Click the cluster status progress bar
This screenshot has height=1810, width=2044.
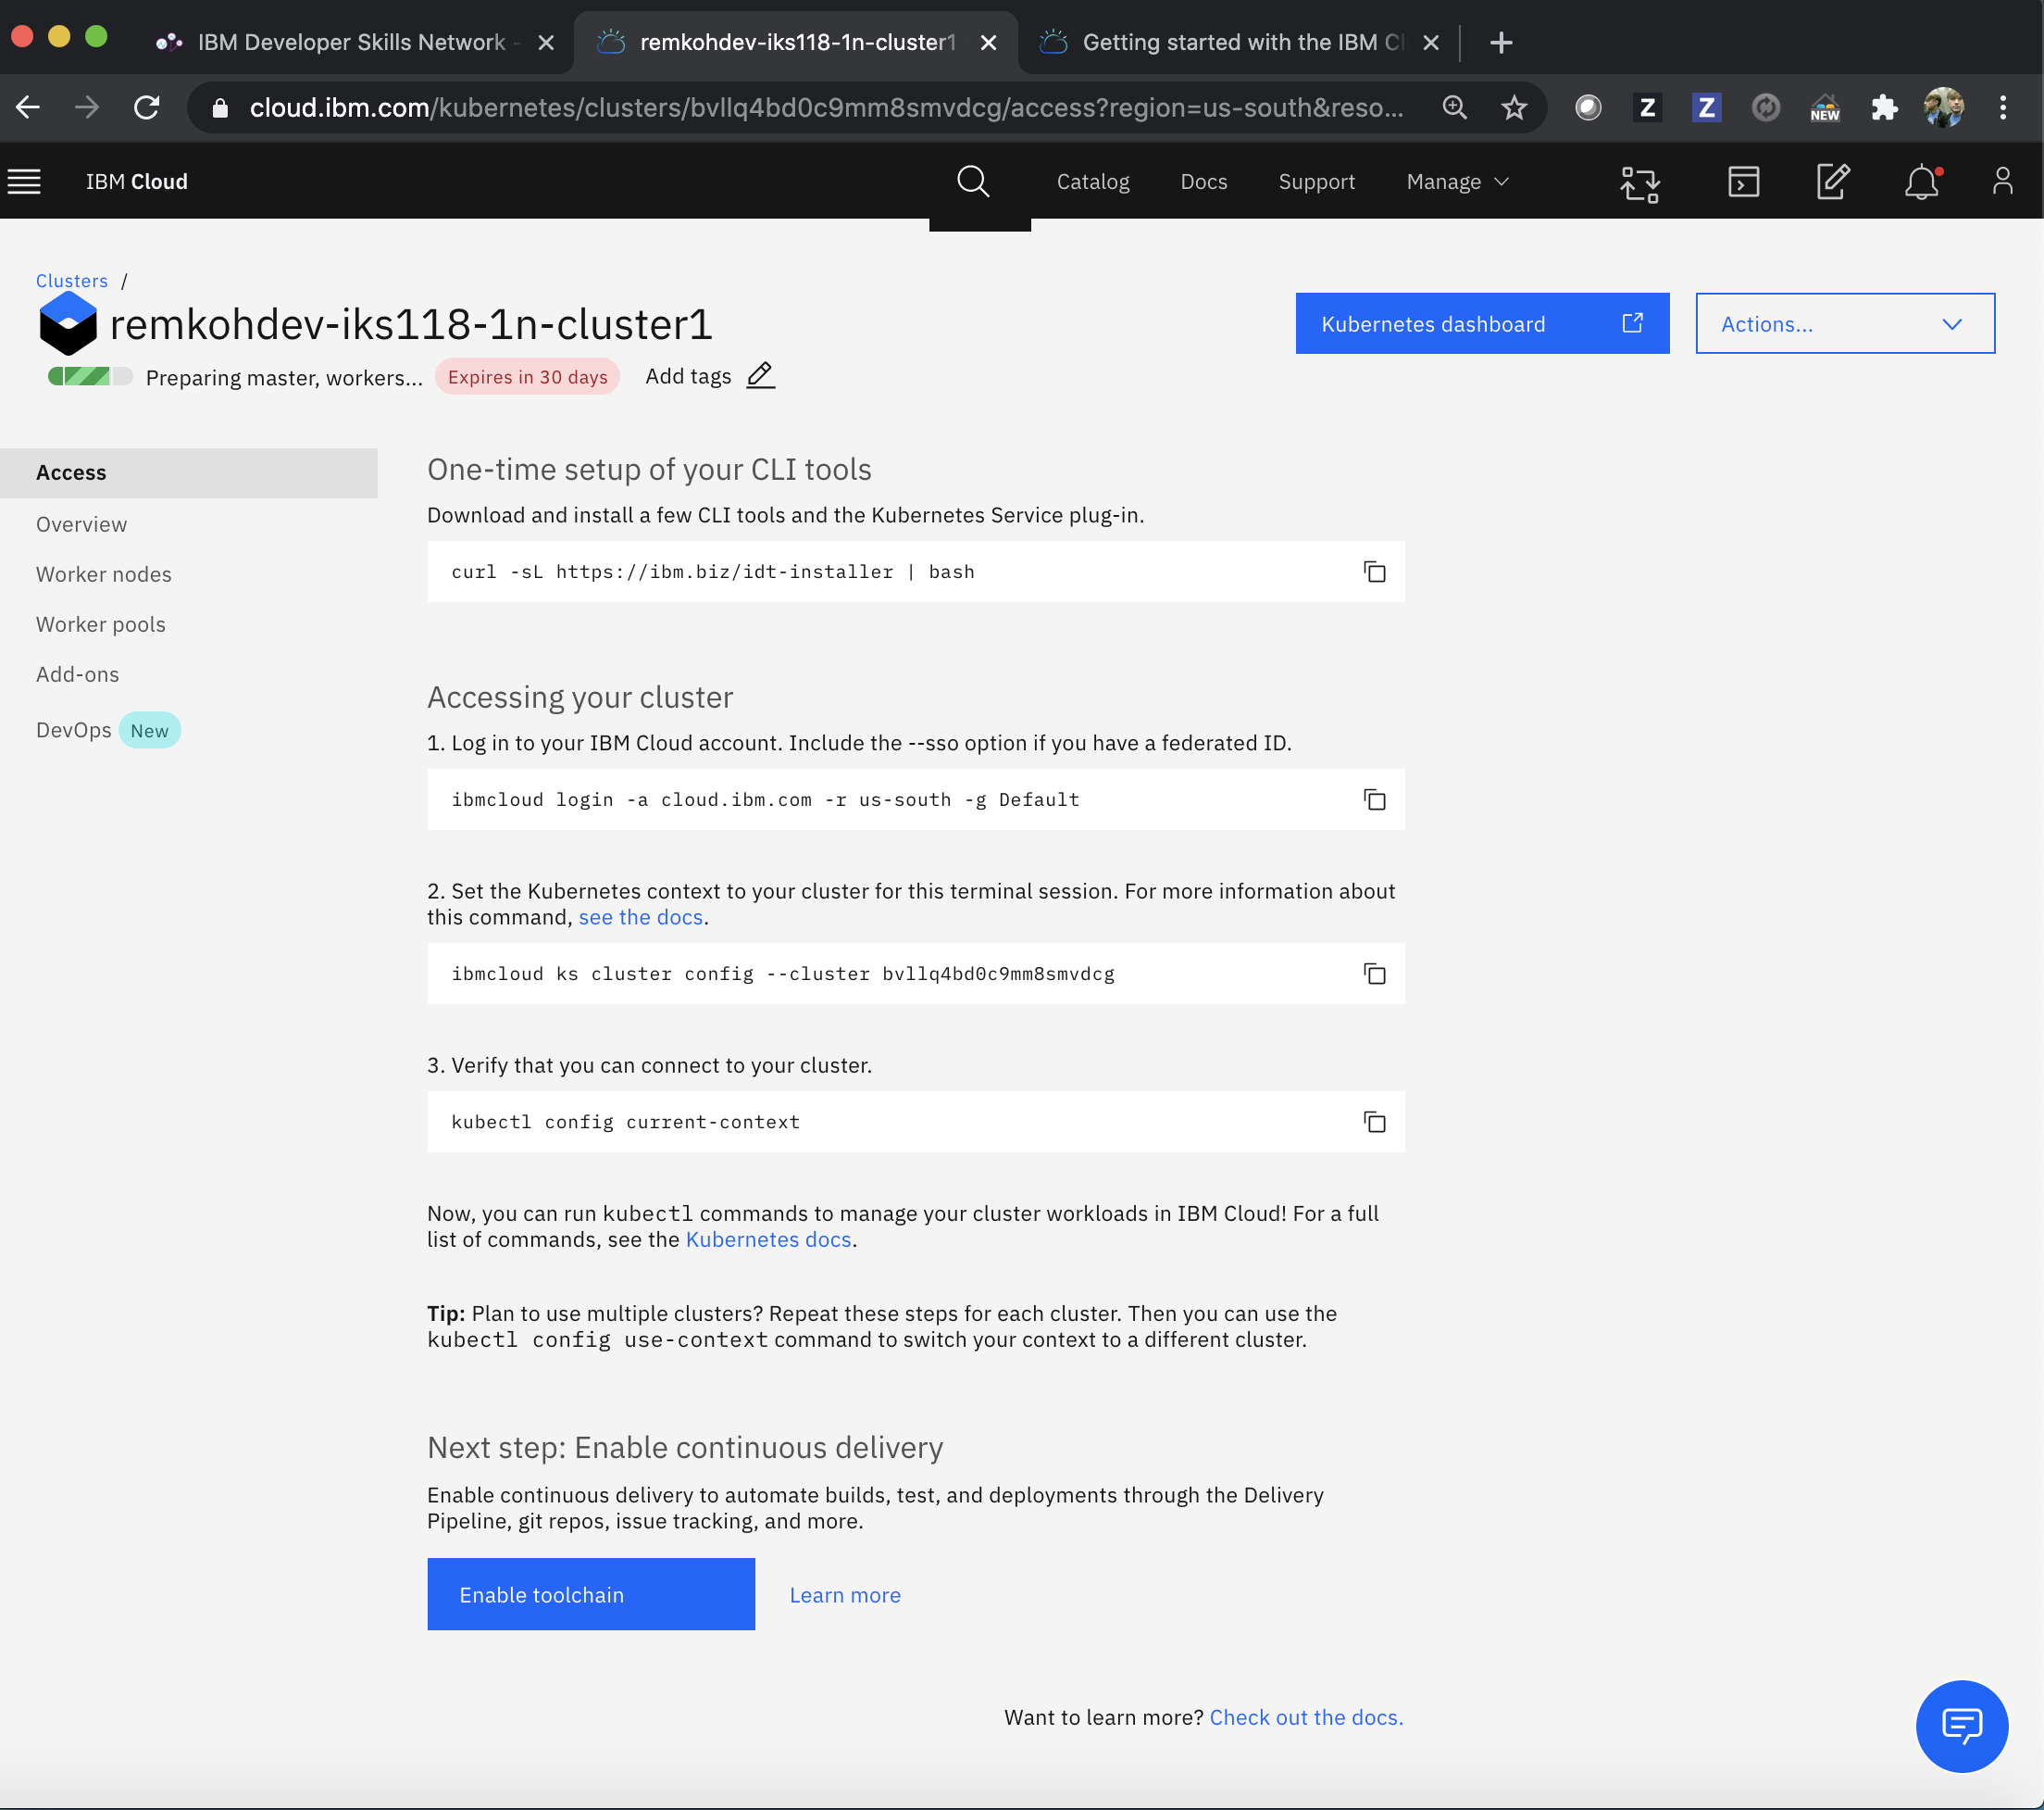click(89, 376)
